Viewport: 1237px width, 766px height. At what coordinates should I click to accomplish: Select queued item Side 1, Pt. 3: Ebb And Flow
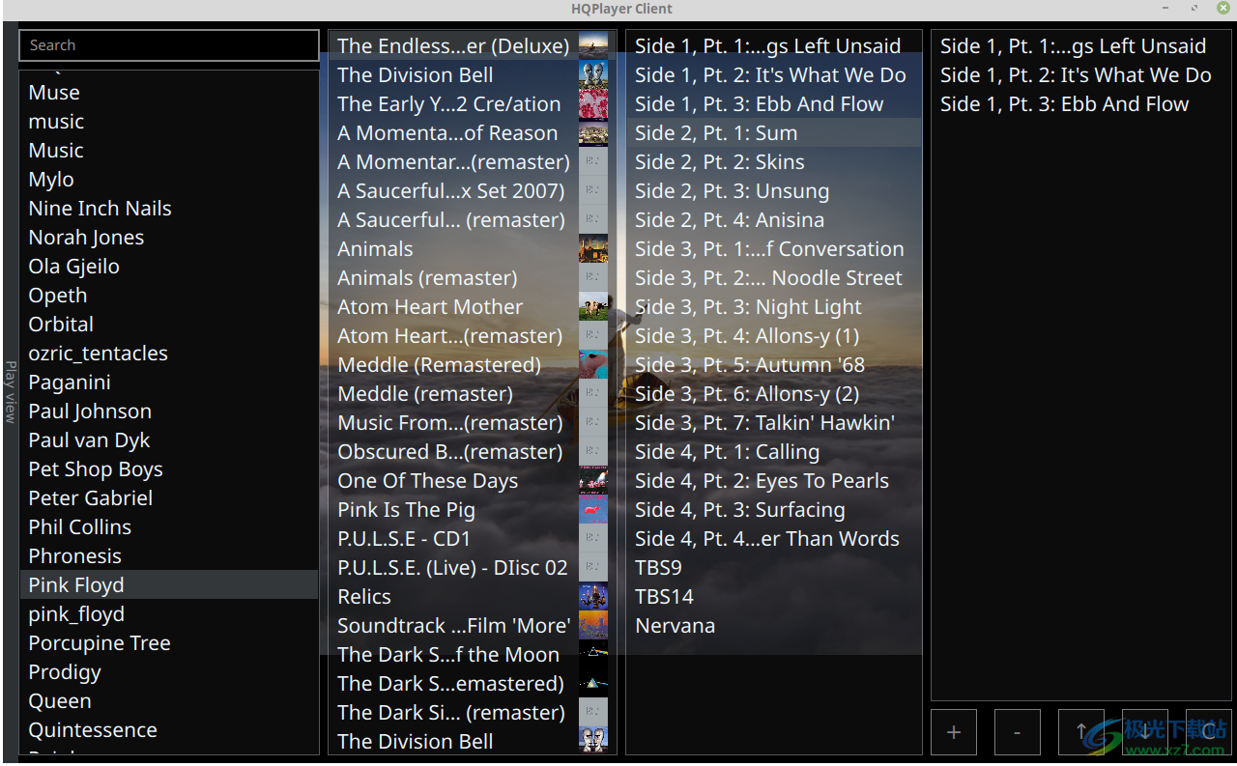[x=1079, y=104]
